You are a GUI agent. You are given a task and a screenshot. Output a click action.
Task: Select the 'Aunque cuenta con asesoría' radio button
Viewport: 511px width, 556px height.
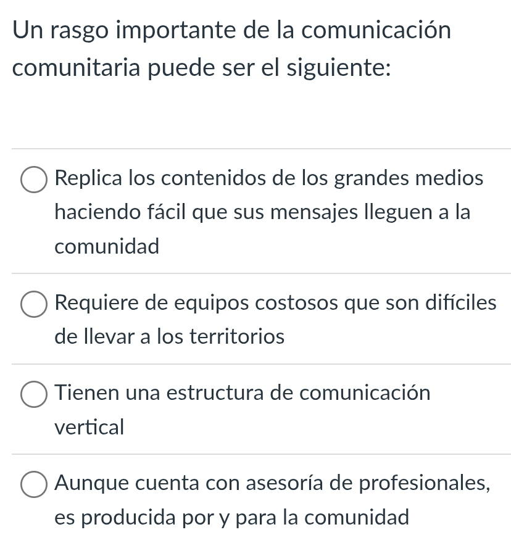(x=34, y=484)
